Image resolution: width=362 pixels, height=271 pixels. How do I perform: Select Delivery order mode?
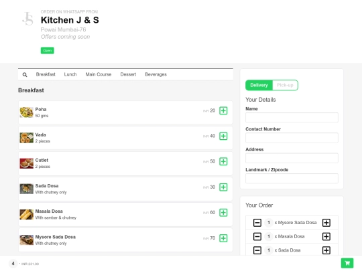coord(259,85)
